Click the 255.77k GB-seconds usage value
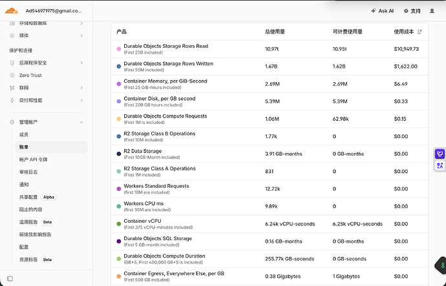The height and width of the screenshot is (286, 446). point(290,259)
